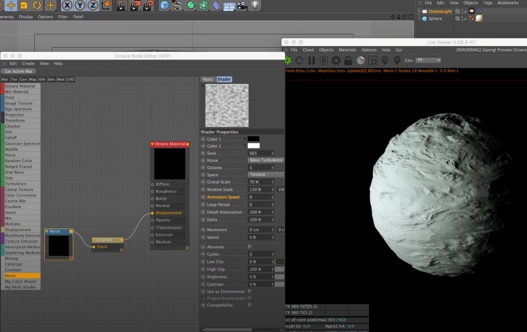527x332 pixels.
Task: Open the Create menu in Node Editor
Action: (28, 64)
